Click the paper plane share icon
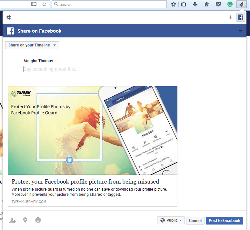 (241, 4)
